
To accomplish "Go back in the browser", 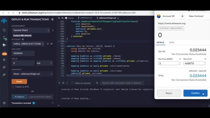I will [x=3, y=13].
